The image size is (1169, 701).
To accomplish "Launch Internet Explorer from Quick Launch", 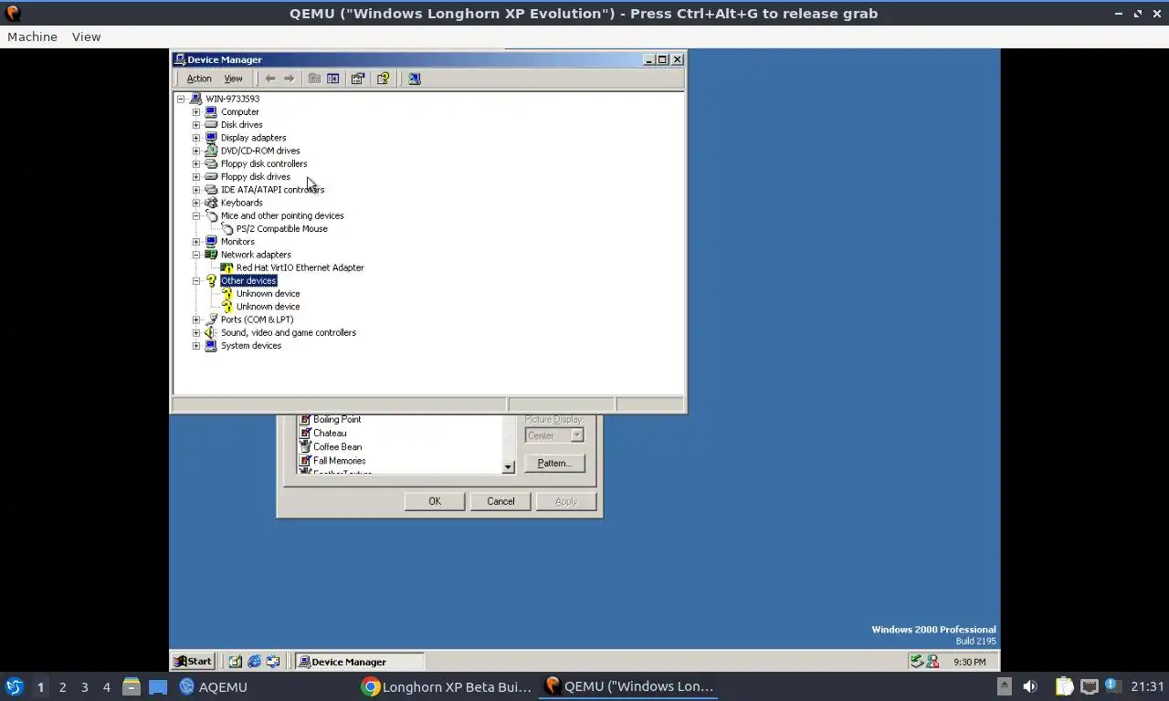I will tap(255, 662).
